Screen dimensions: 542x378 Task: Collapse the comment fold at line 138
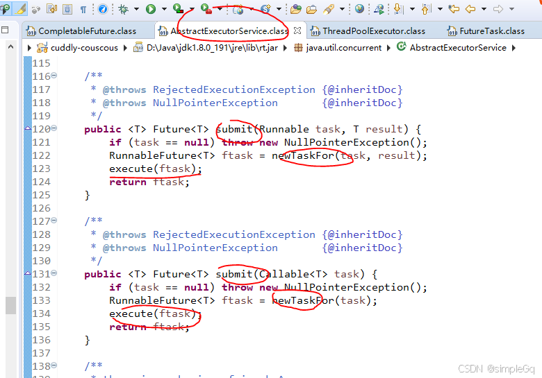[54, 366]
